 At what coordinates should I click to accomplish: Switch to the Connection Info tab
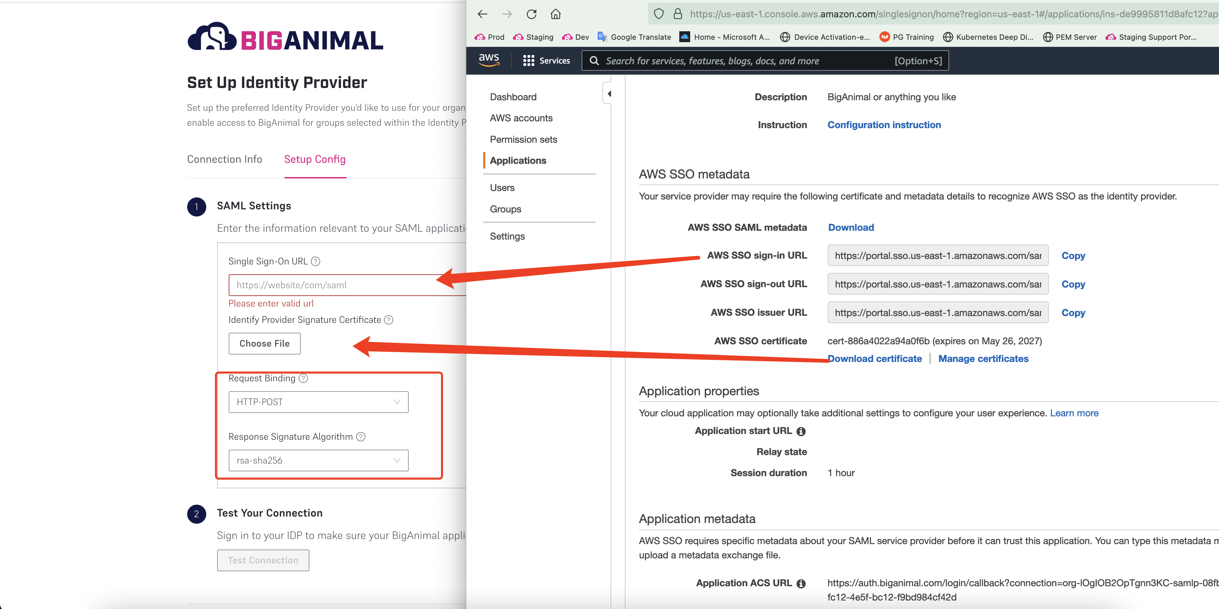tap(224, 159)
